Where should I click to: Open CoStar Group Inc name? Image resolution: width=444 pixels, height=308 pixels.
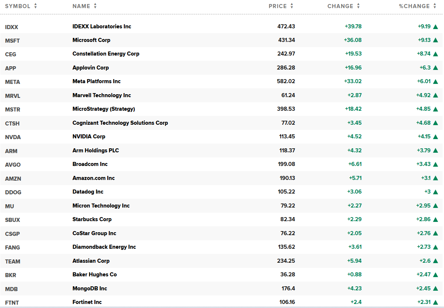coord(94,233)
